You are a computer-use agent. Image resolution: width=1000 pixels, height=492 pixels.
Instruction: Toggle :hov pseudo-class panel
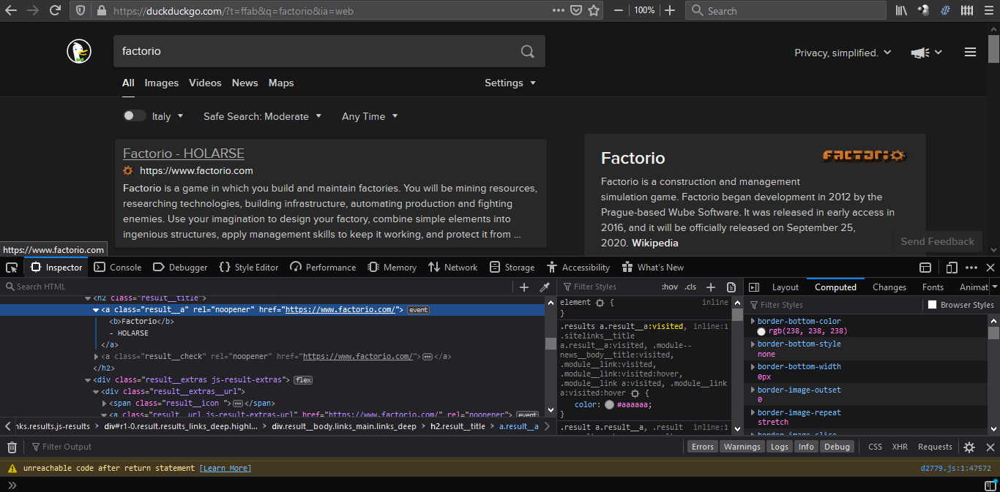[669, 287]
